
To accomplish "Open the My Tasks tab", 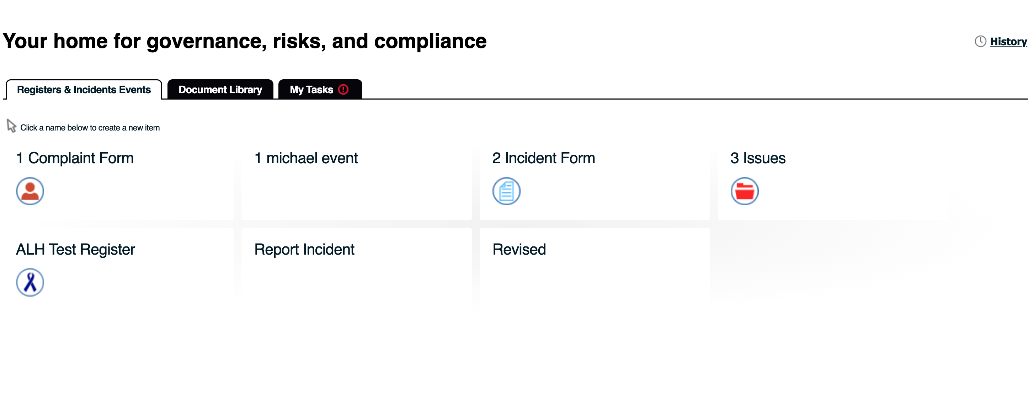I will pyautogui.click(x=311, y=90).
